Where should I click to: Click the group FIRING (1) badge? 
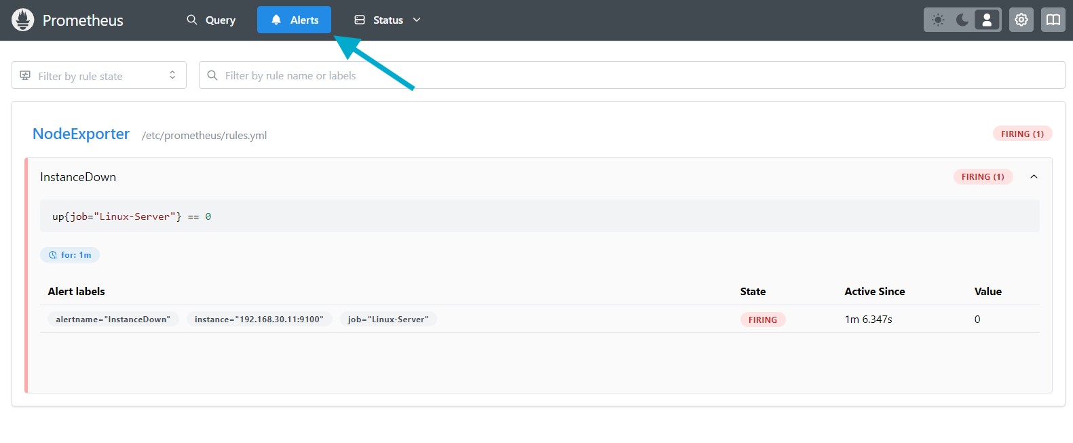point(1021,134)
